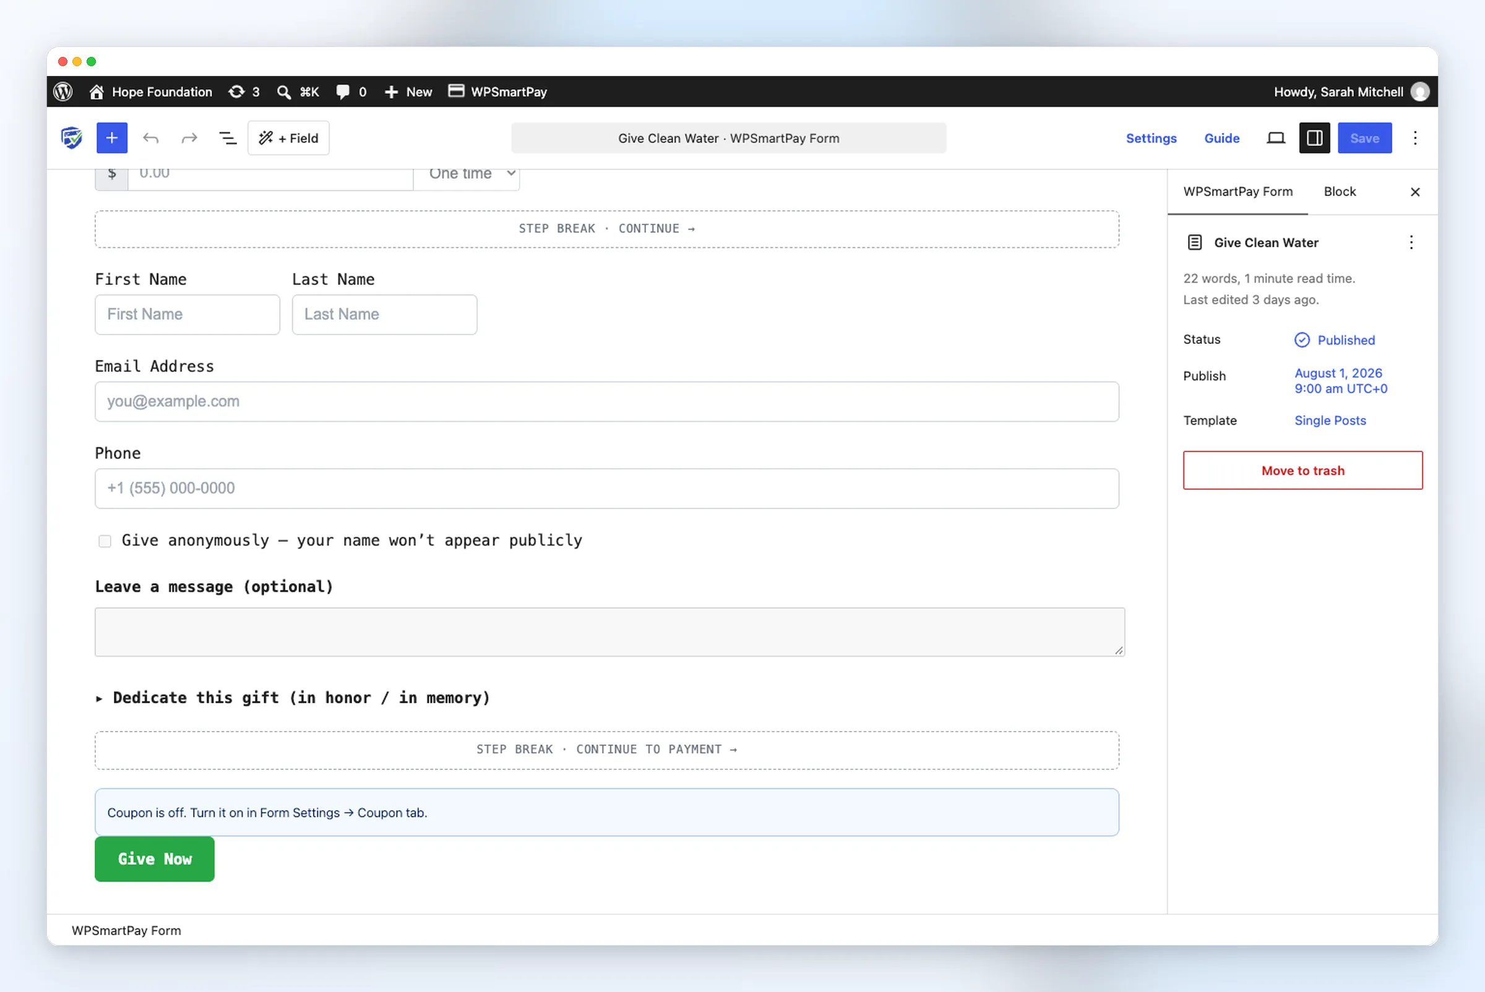The width and height of the screenshot is (1485, 992).
Task: Click the green Give Now button
Action: click(x=155, y=859)
